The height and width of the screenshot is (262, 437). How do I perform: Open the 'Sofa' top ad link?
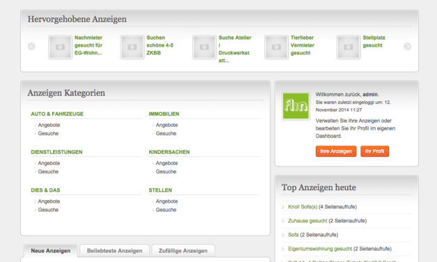click(293, 235)
